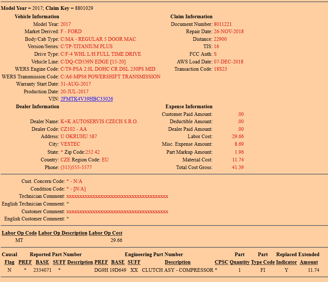Image resolution: width=328 pixels, height=282 pixels.
Task: Click the Total Cost Gross value 41.39
Action: [x=238, y=168]
